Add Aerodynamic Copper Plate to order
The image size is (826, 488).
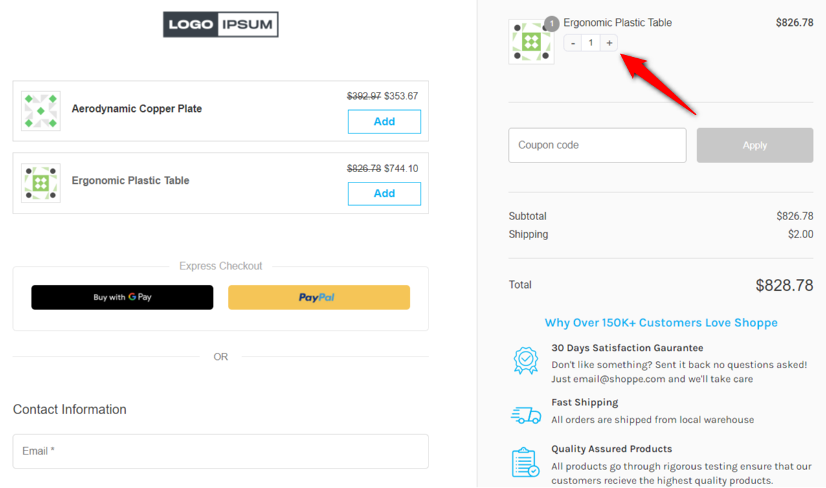pos(384,122)
